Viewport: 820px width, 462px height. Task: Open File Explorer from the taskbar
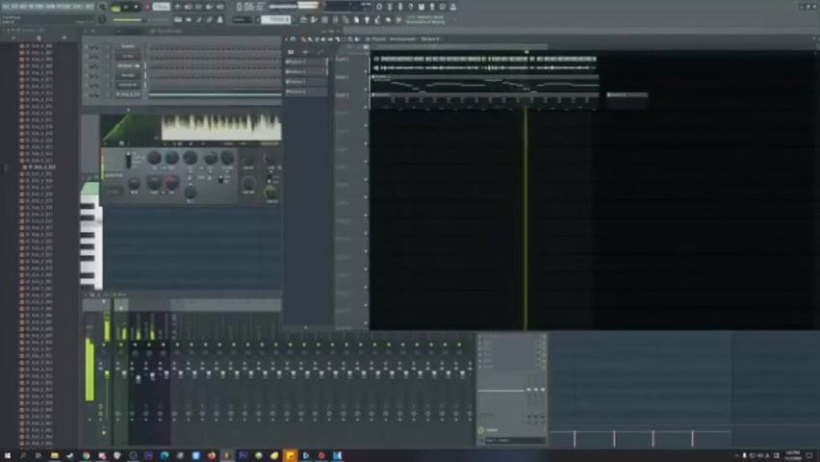pyautogui.click(x=55, y=455)
